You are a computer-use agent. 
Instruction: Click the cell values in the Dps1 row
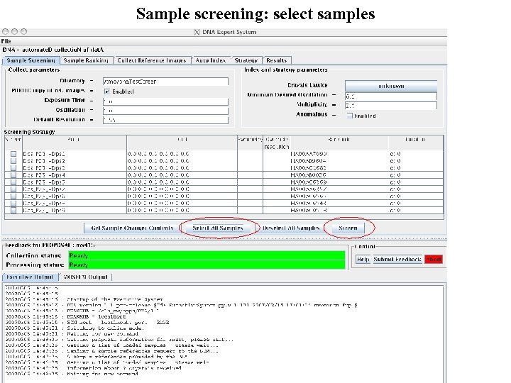point(182,154)
